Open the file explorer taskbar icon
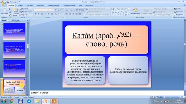This screenshot has height=104, width=186. (x=37, y=101)
